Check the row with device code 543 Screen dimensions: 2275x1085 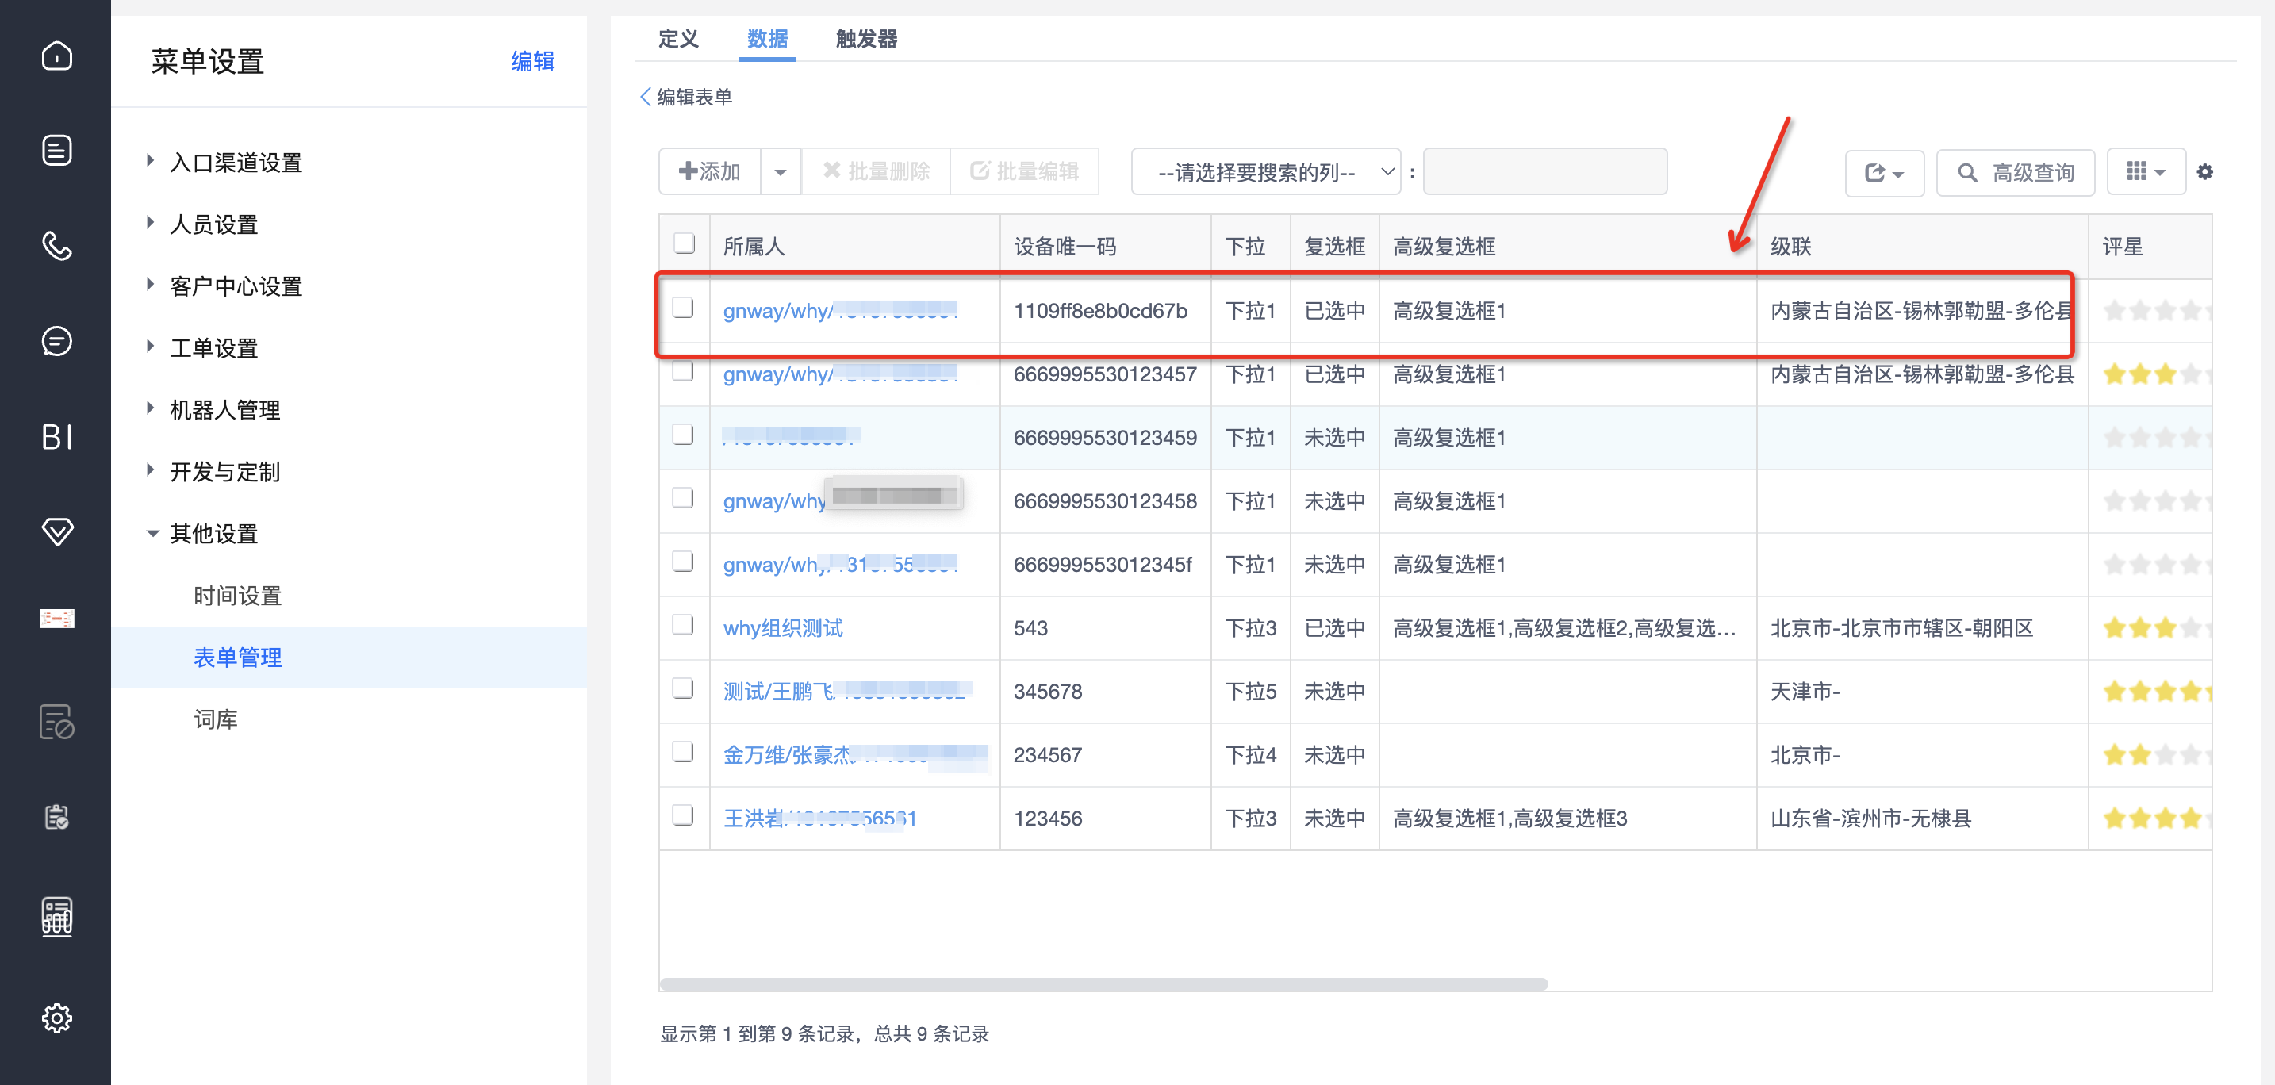[683, 625]
